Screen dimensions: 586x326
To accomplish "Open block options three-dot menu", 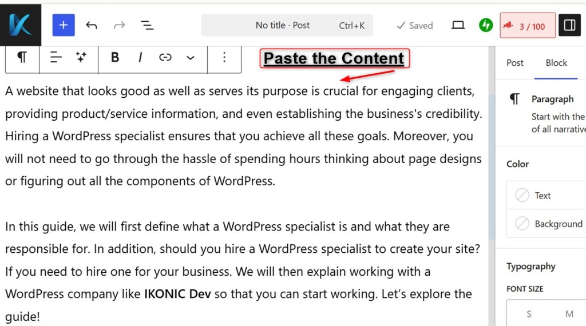I will [224, 57].
